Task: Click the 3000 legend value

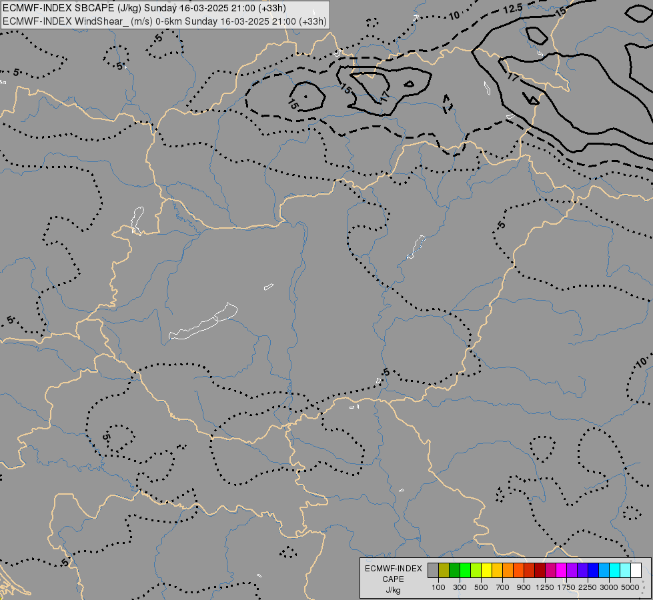Action: point(609,587)
